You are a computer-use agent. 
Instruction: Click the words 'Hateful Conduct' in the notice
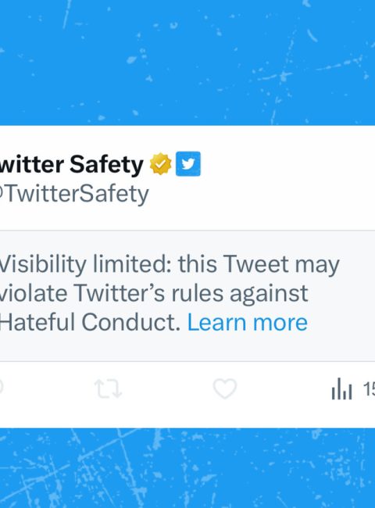(x=90, y=322)
